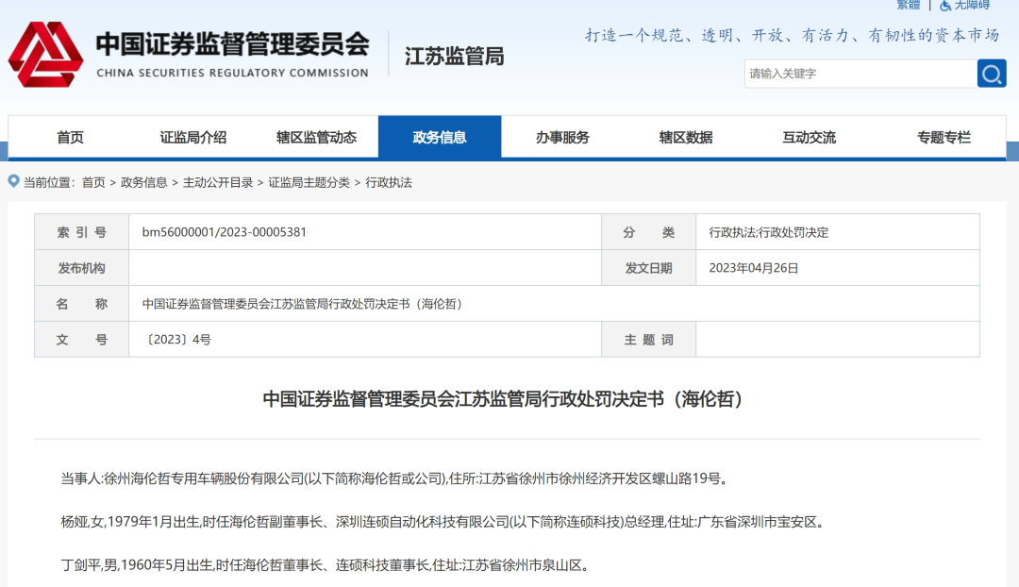This screenshot has width=1019, height=587.
Task: Click the 行政执法;行政处罚决定 category value
Action: pyautogui.click(x=769, y=233)
